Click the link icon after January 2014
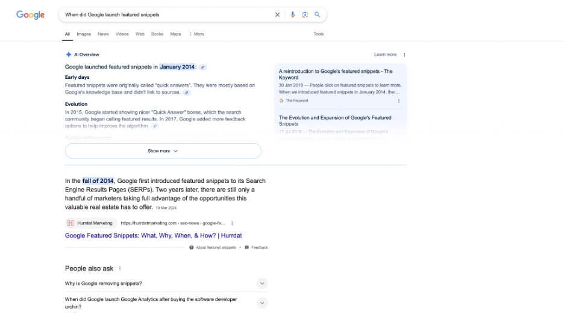Viewport: 564px width, 313px height. pos(203,67)
